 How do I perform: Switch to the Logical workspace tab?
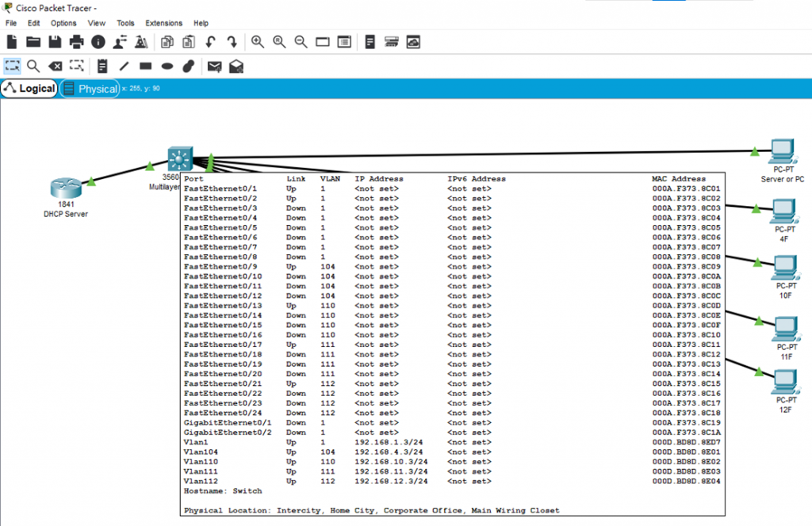tap(29, 89)
